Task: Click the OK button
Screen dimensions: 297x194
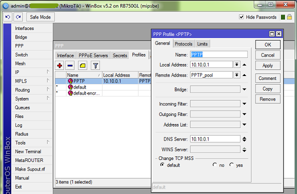Action: (267, 44)
